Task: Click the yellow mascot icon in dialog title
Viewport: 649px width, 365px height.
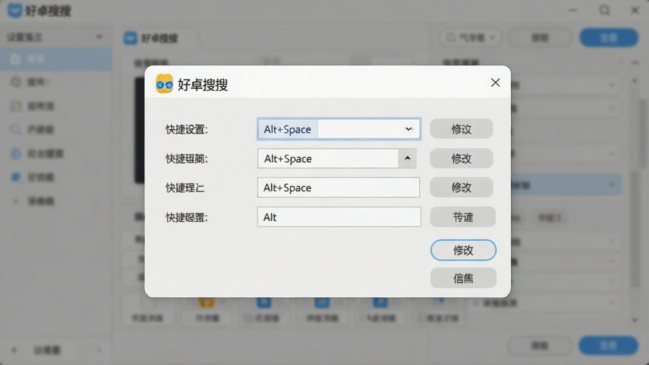Action: click(164, 84)
